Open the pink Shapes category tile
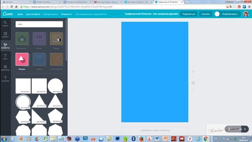 (x=22, y=59)
